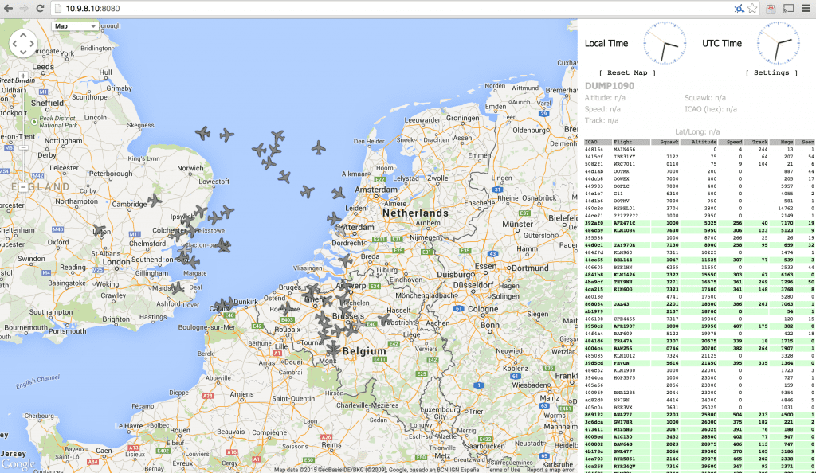Open the Map type dropdown
Screen dimensions: 816x473
point(76,26)
